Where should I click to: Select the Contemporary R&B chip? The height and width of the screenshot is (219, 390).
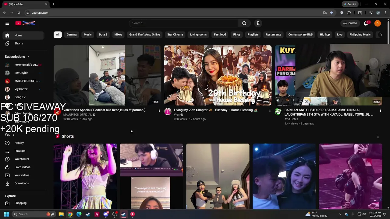tap(300, 34)
